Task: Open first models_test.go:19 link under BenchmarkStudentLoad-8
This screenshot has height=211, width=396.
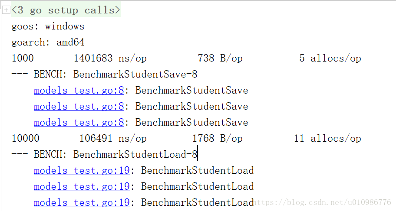Action: point(82,170)
